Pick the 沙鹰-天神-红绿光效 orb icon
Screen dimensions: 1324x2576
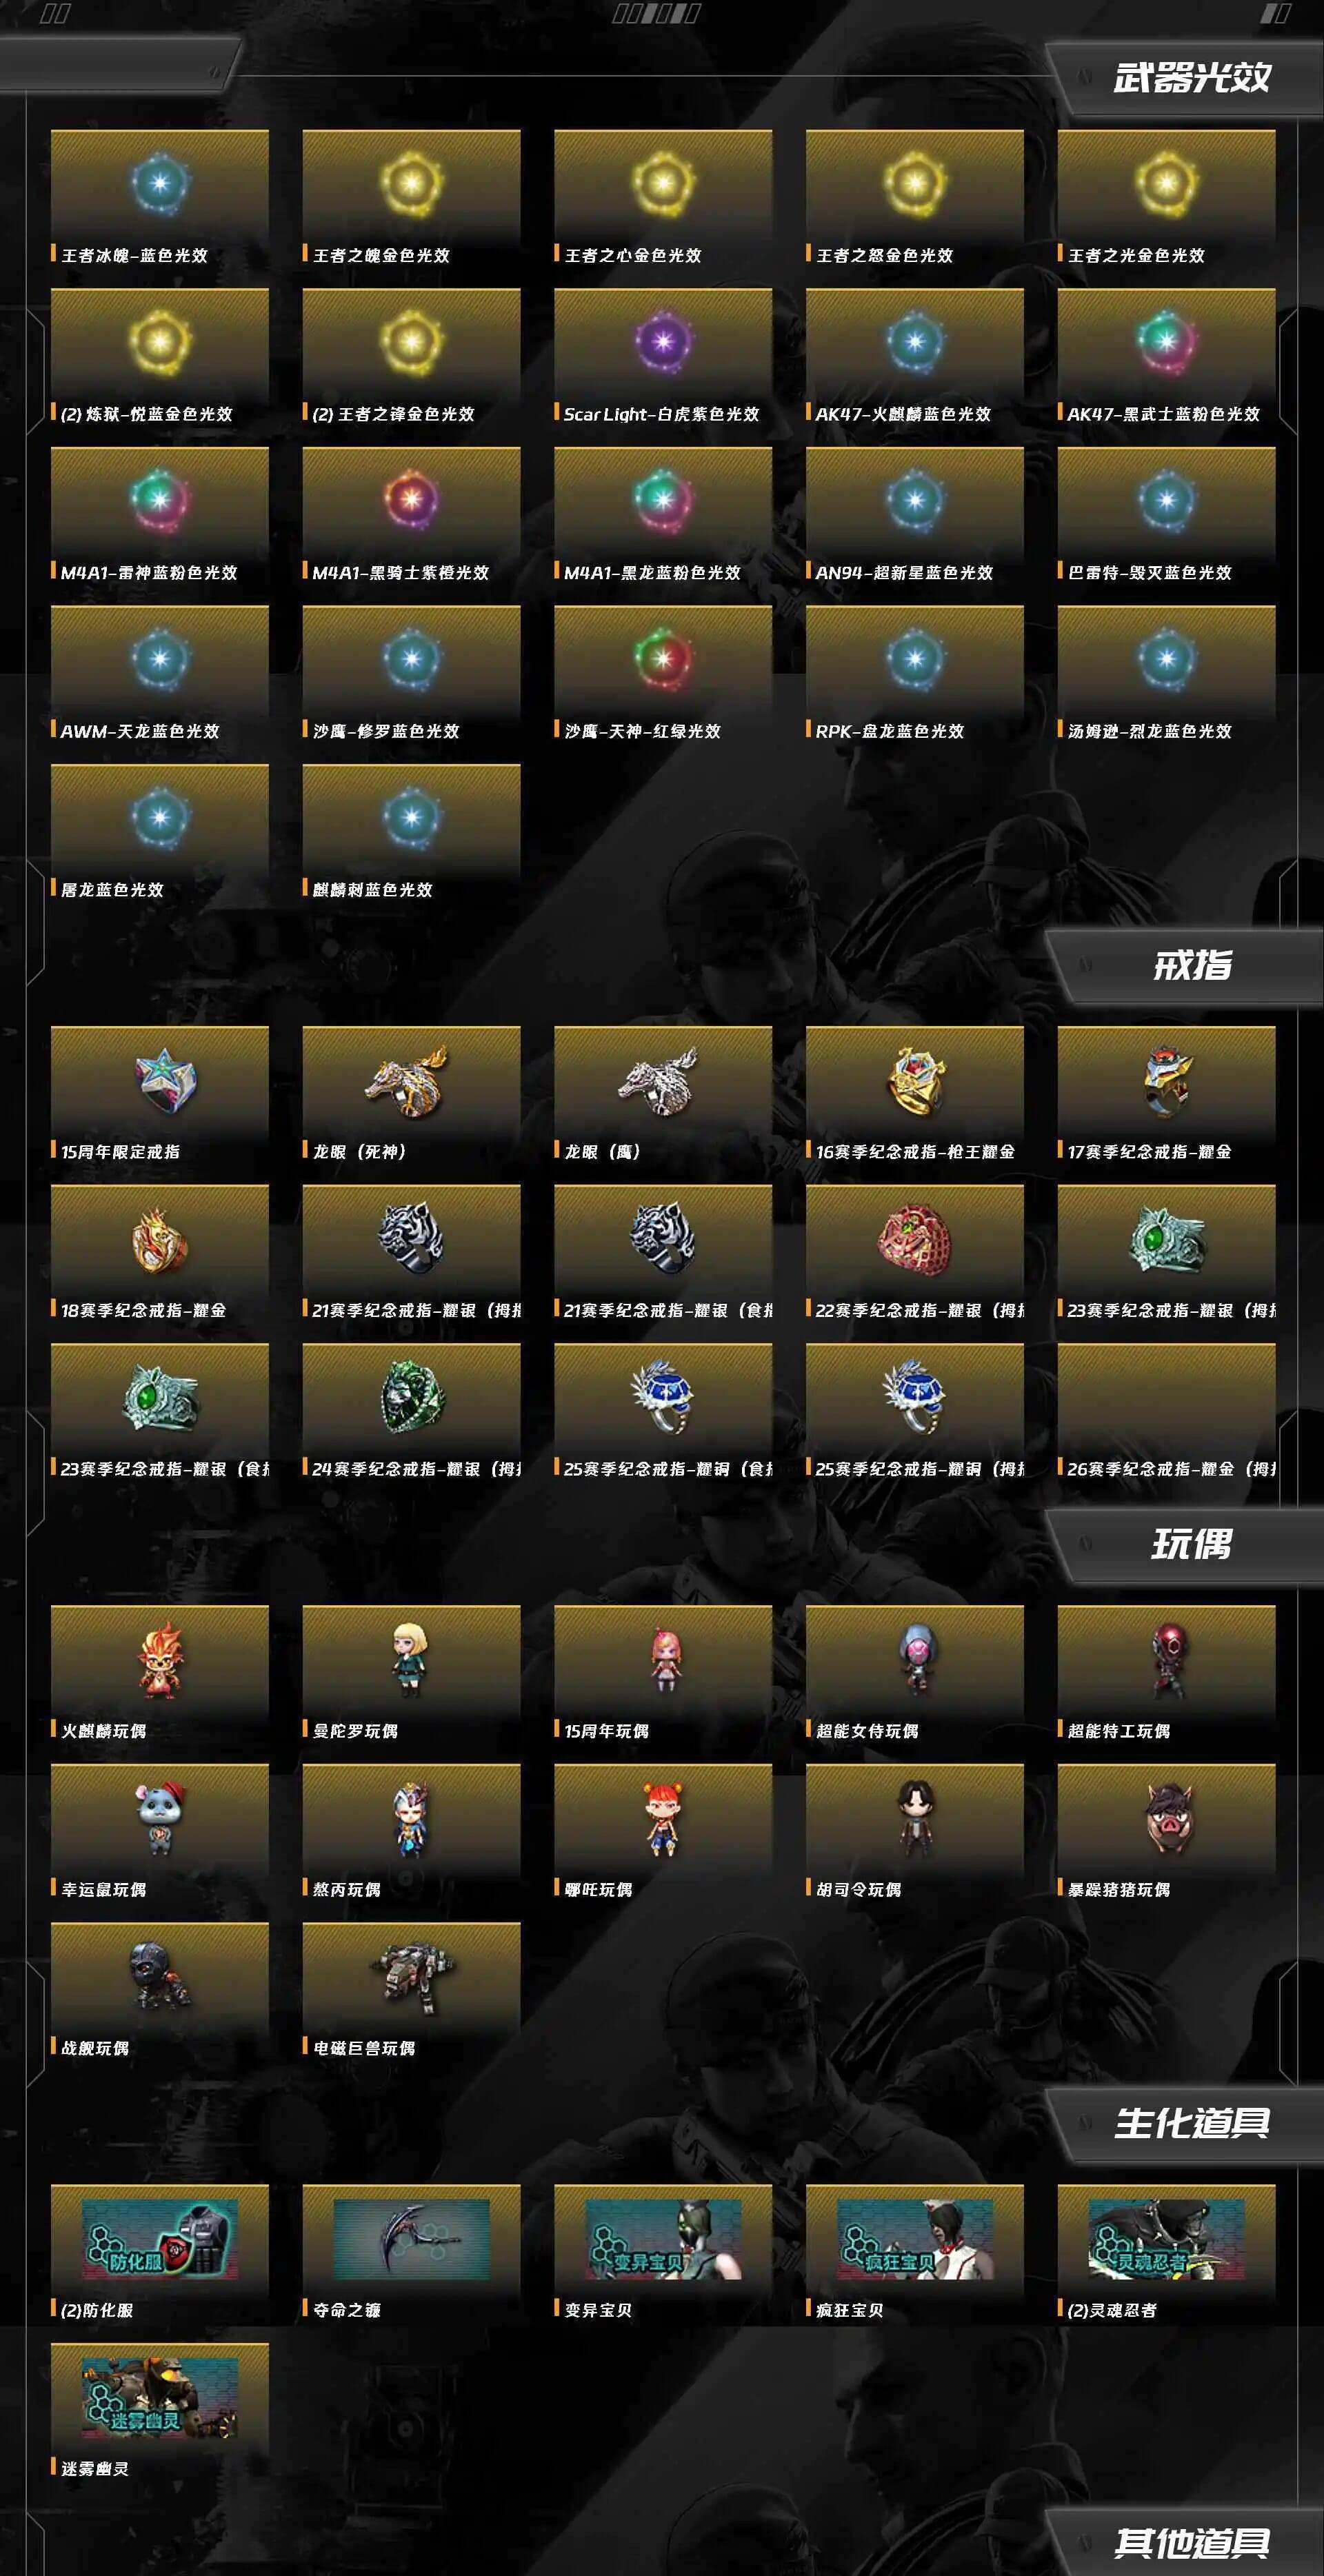click(663, 659)
